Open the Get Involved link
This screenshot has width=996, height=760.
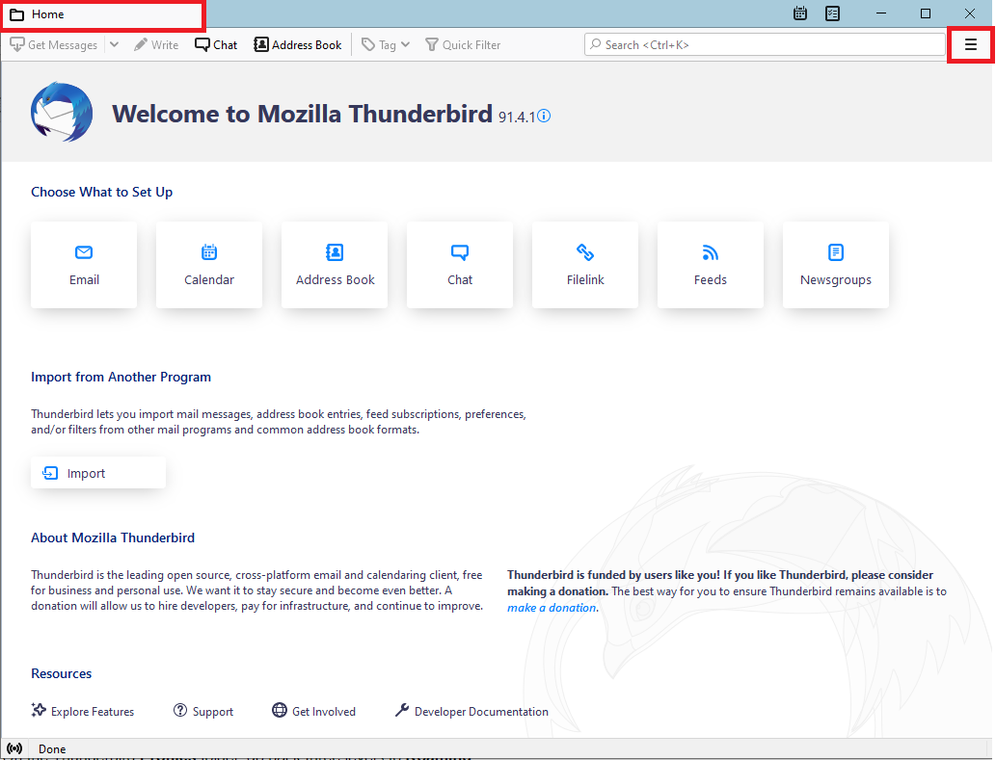313,711
